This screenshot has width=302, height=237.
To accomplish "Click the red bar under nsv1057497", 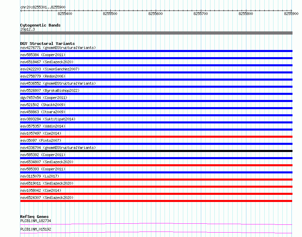I will pyautogui.click(x=156, y=137).
